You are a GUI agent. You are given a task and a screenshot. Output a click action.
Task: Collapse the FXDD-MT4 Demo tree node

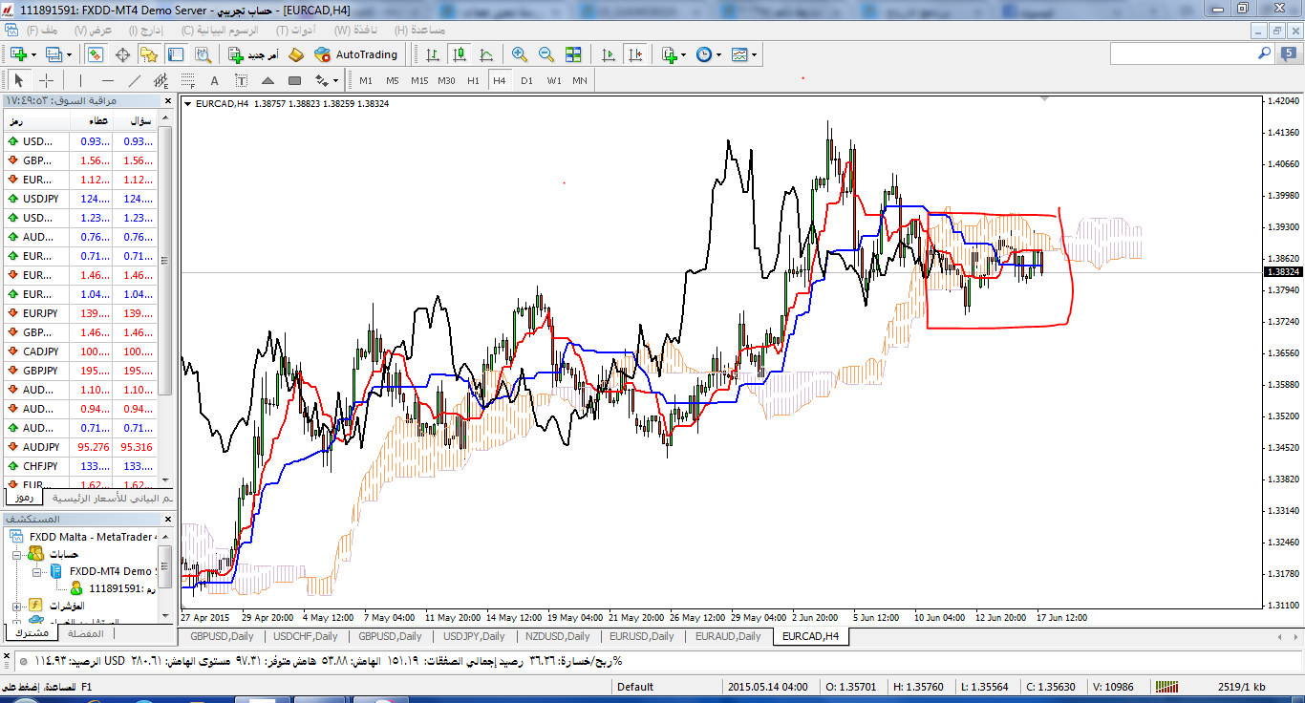point(36,571)
